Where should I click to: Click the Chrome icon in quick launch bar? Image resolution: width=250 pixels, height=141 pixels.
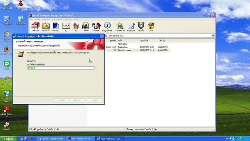coord(21,139)
